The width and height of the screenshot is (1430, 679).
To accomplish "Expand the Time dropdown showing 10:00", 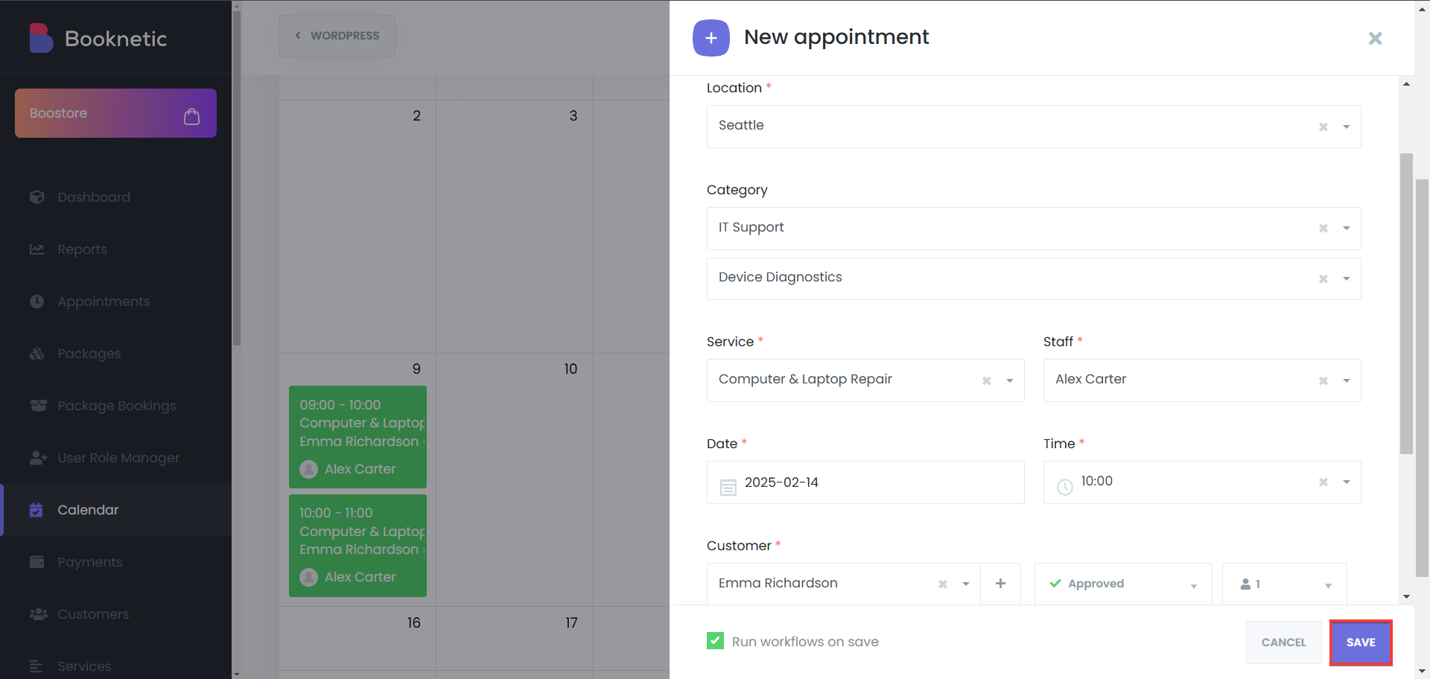I will 1347,482.
